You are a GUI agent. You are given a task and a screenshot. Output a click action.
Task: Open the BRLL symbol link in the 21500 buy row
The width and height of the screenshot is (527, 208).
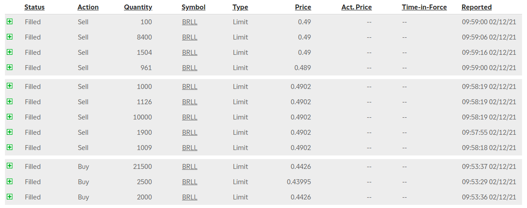190,167
